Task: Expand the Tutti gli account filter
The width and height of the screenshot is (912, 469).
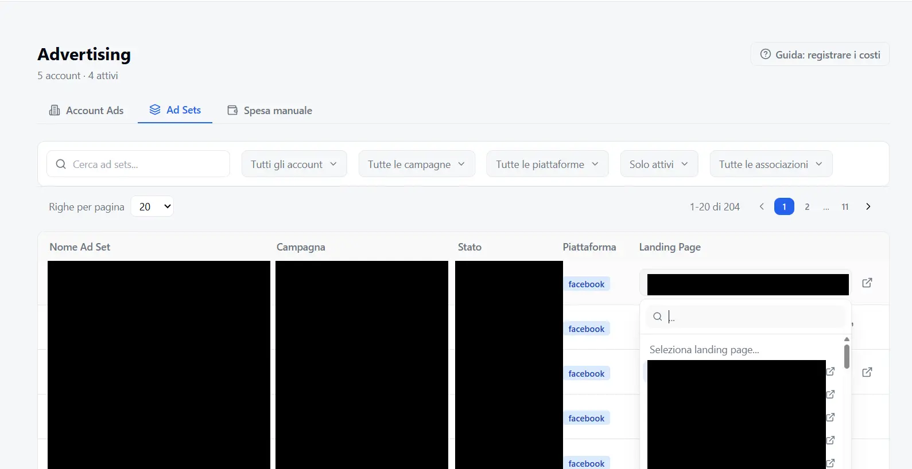Action: click(294, 164)
